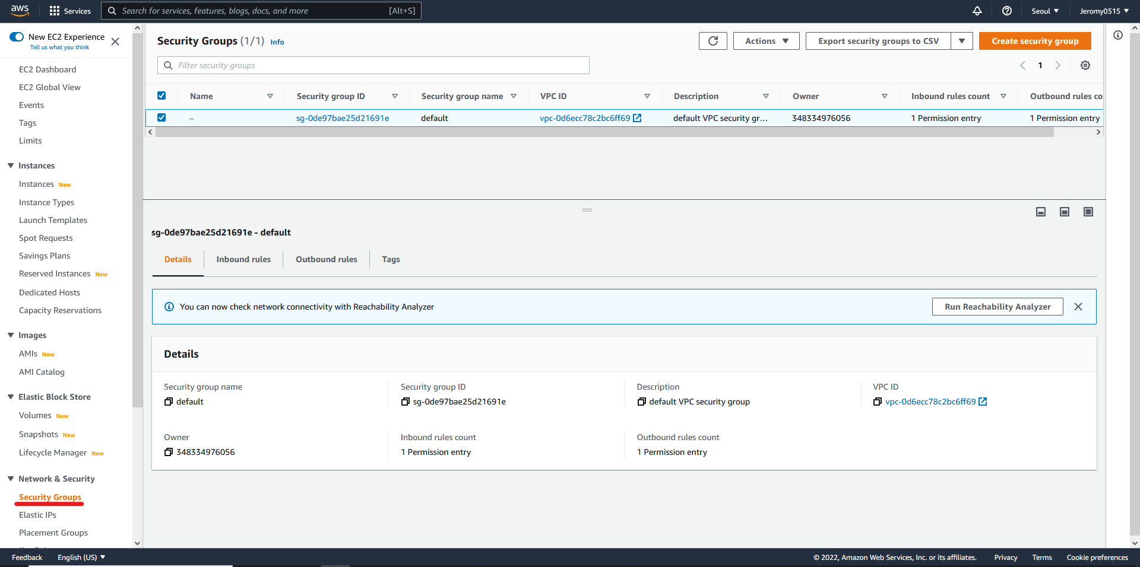Click Run Reachability Analyzer button

(997, 307)
